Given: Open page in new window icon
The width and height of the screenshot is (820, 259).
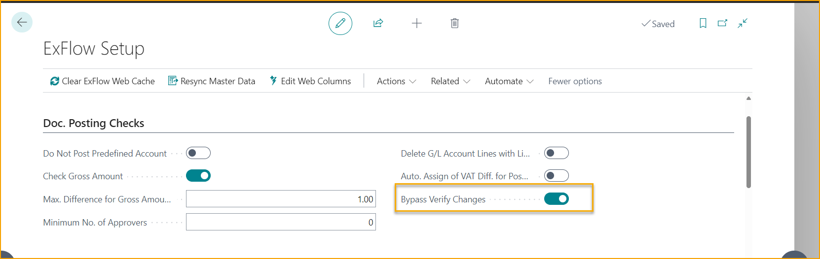Looking at the screenshot, I should click(x=723, y=23).
